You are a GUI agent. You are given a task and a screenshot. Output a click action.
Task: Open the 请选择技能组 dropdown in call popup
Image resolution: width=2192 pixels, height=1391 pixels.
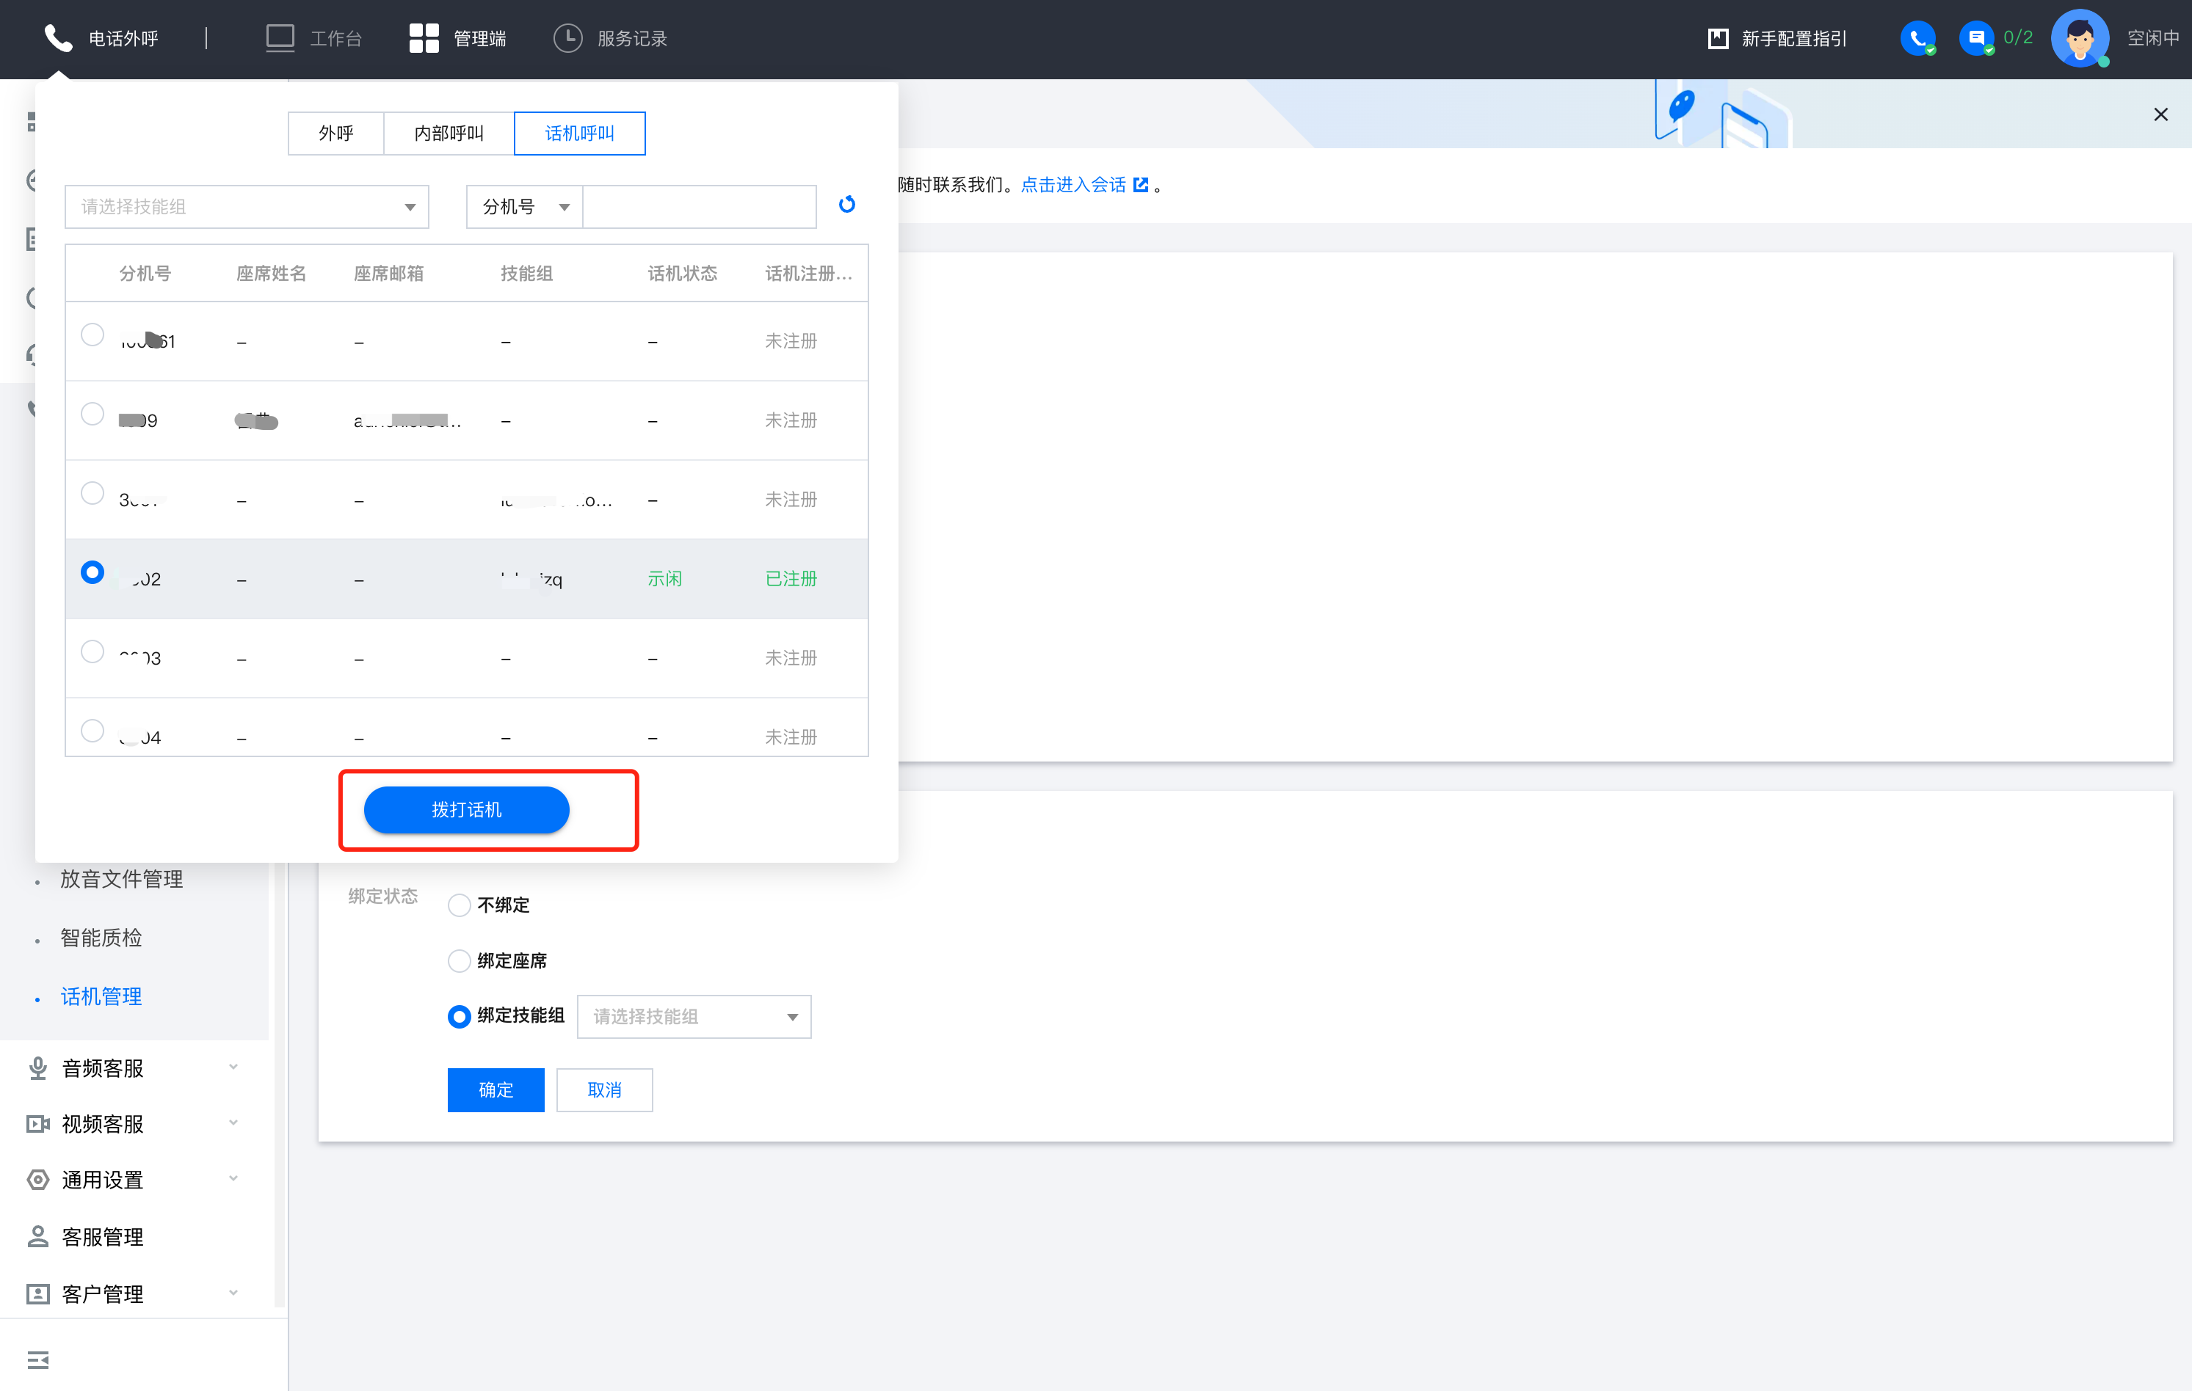246,208
